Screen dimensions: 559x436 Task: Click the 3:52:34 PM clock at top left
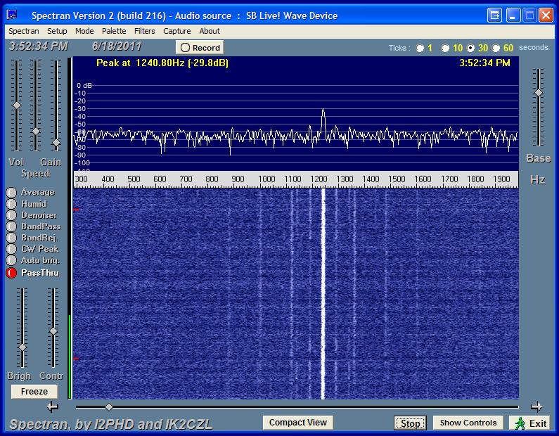[39, 46]
